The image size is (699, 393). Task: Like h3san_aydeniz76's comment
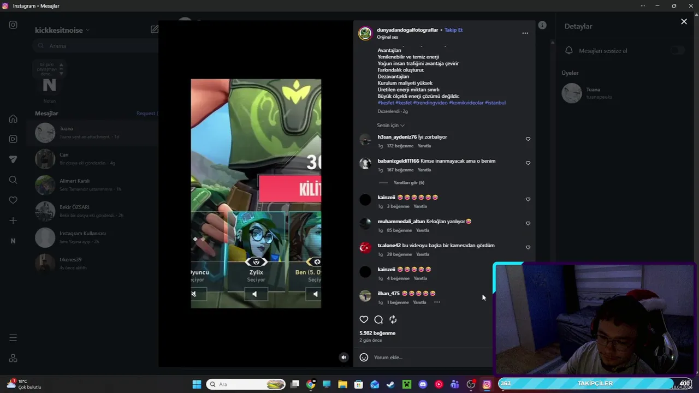528,139
